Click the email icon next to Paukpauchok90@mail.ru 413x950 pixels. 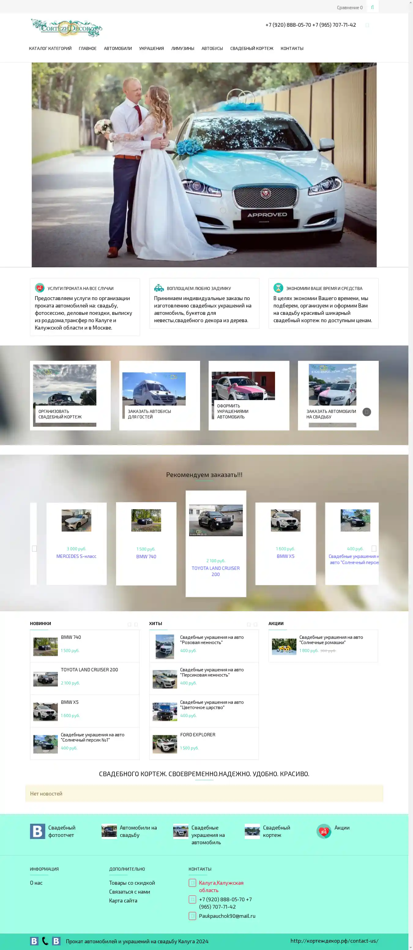tap(192, 916)
